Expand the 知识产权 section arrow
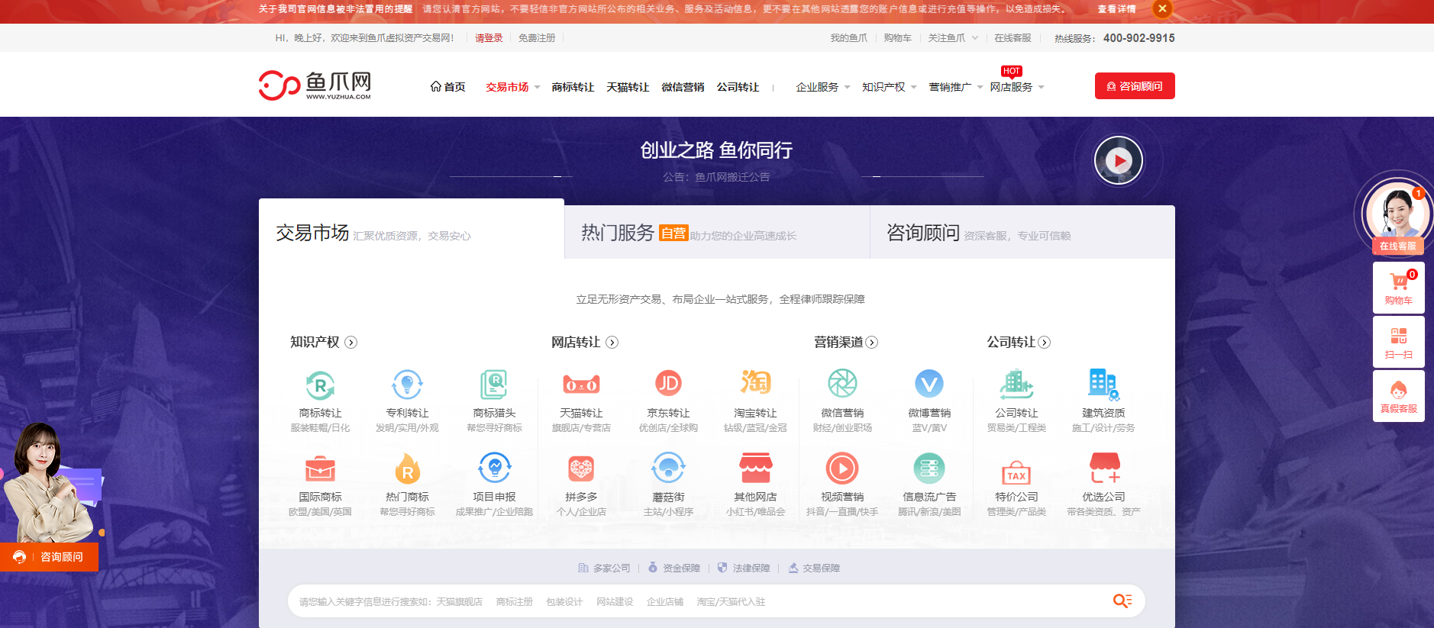 click(x=351, y=343)
